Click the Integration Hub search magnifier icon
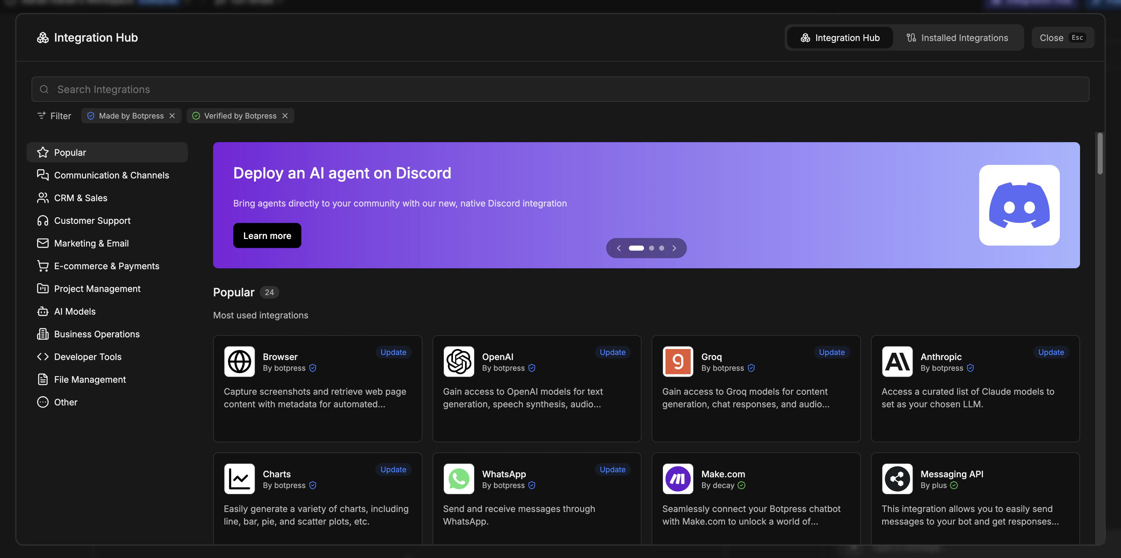Image resolution: width=1121 pixels, height=558 pixels. coord(44,89)
